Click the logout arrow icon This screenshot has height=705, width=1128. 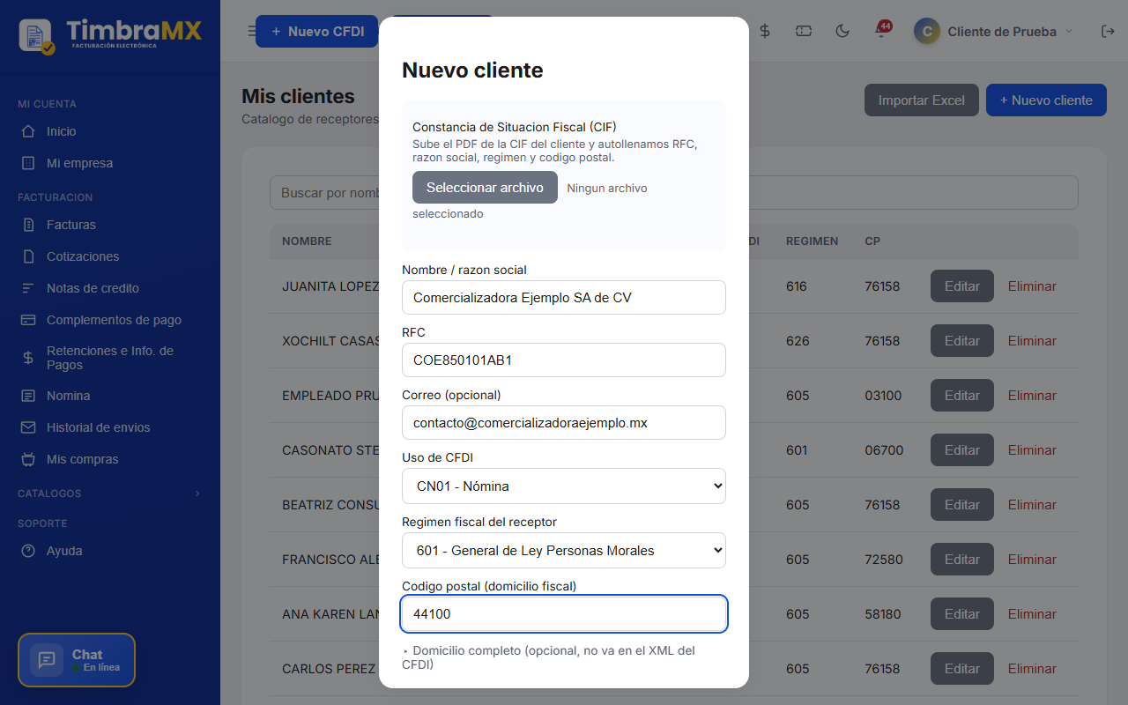pyautogui.click(x=1108, y=31)
